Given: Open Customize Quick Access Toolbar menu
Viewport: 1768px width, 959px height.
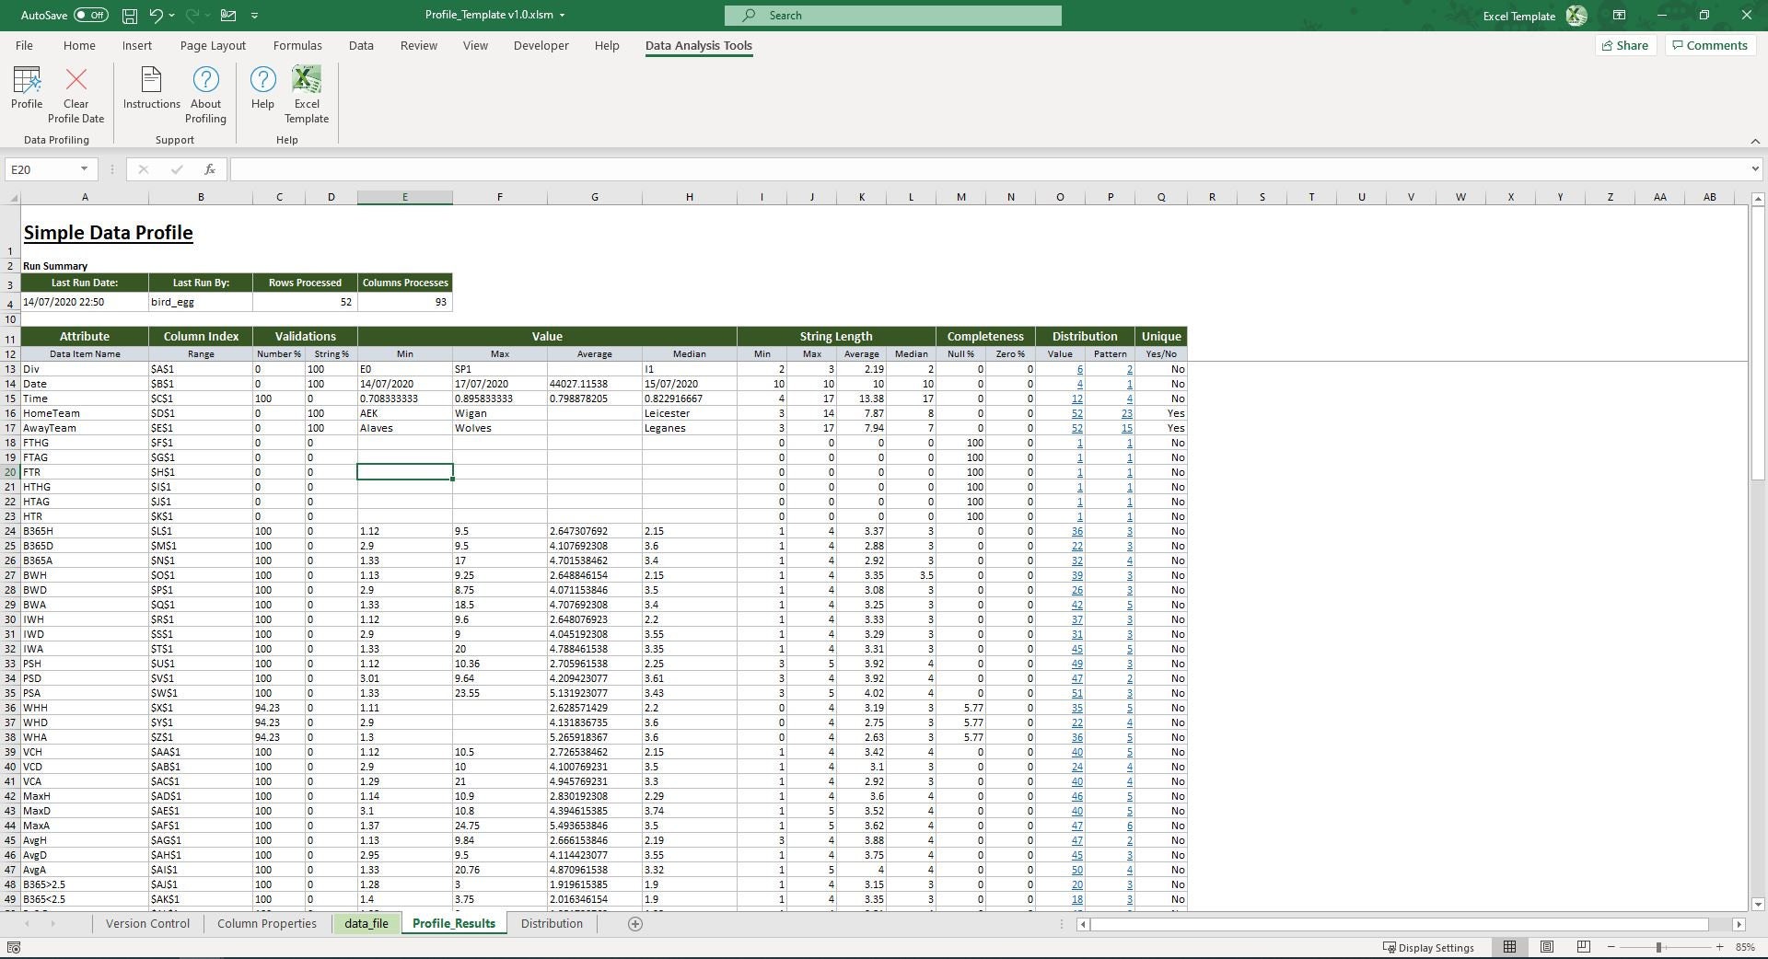Looking at the screenshot, I should pyautogui.click(x=255, y=15).
